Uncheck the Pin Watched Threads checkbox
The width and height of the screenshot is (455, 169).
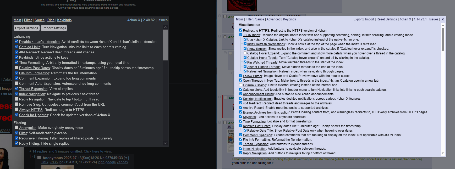(x=245, y=62)
